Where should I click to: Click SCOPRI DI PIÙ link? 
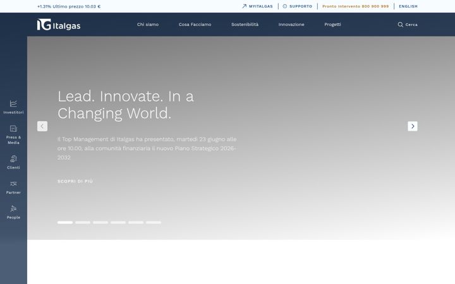pos(75,181)
